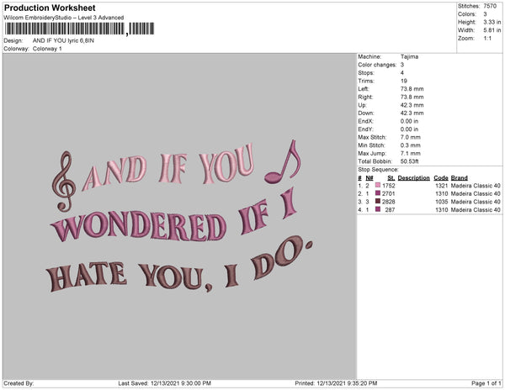Screen dimensions: 505x390
Task: Click the barcode under the software name
Action: coord(79,29)
